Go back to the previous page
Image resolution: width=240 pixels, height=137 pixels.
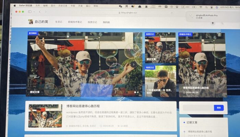point(40,12)
